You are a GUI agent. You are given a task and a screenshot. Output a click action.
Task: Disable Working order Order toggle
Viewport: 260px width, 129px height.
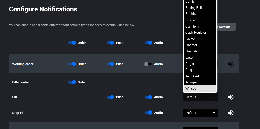click(72, 64)
